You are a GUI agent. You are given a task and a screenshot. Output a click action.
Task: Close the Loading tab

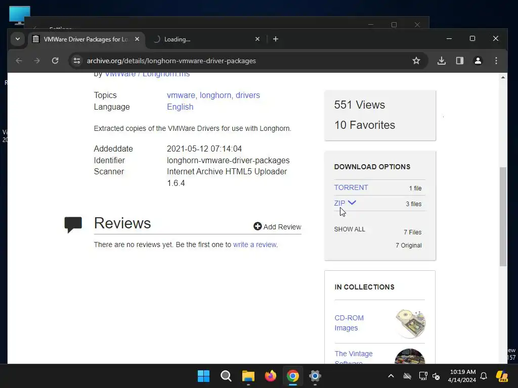coord(257,39)
